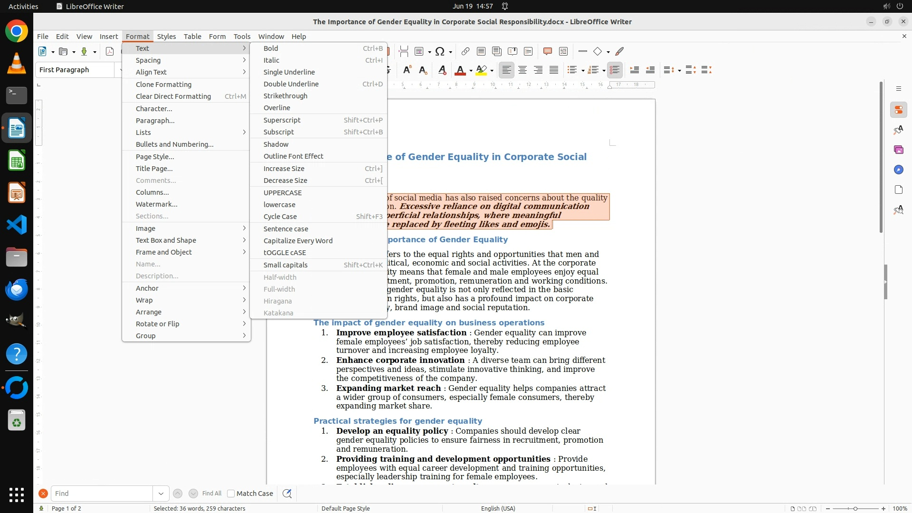Enable the Match Case checkbox
912x513 pixels.
pyautogui.click(x=231, y=494)
